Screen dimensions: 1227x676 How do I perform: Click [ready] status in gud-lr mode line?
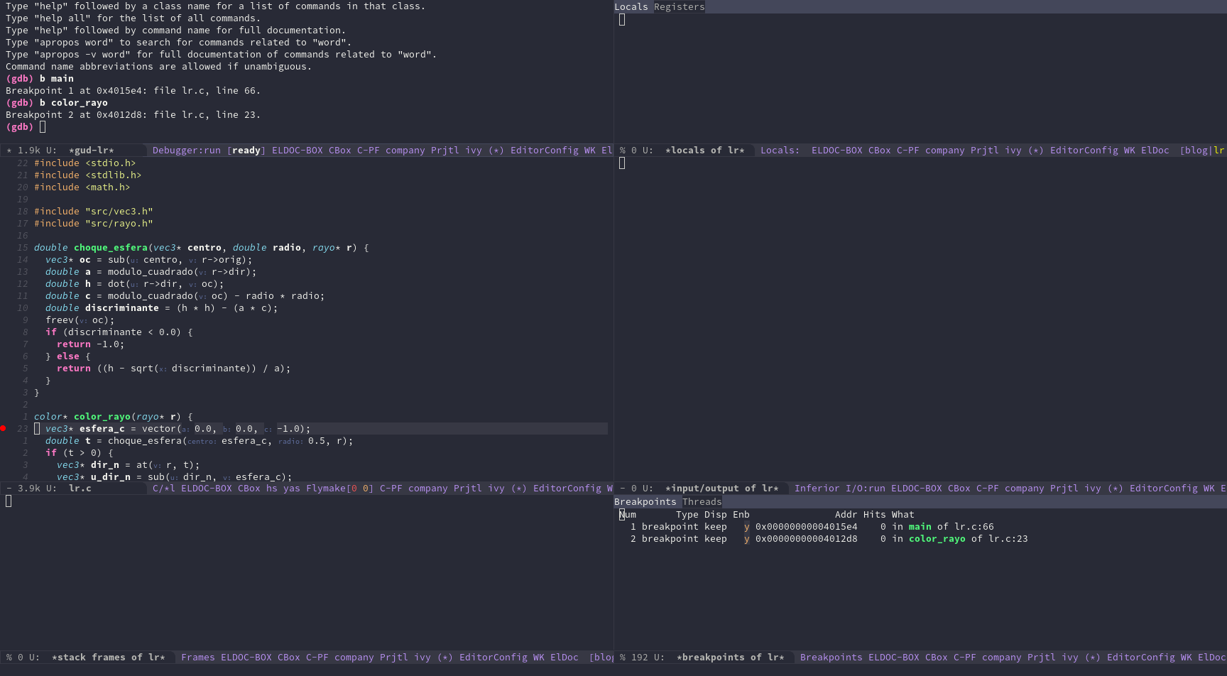tap(246, 151)
